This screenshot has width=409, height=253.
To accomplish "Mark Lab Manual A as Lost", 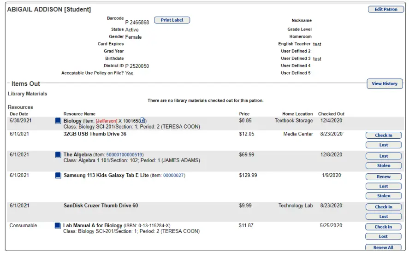I will click(x=383, y=236).
